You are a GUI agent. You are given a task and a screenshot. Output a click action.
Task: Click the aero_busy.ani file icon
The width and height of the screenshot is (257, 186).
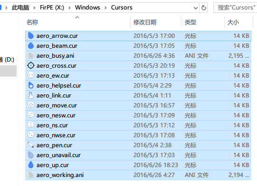click(x=31, y=55)
